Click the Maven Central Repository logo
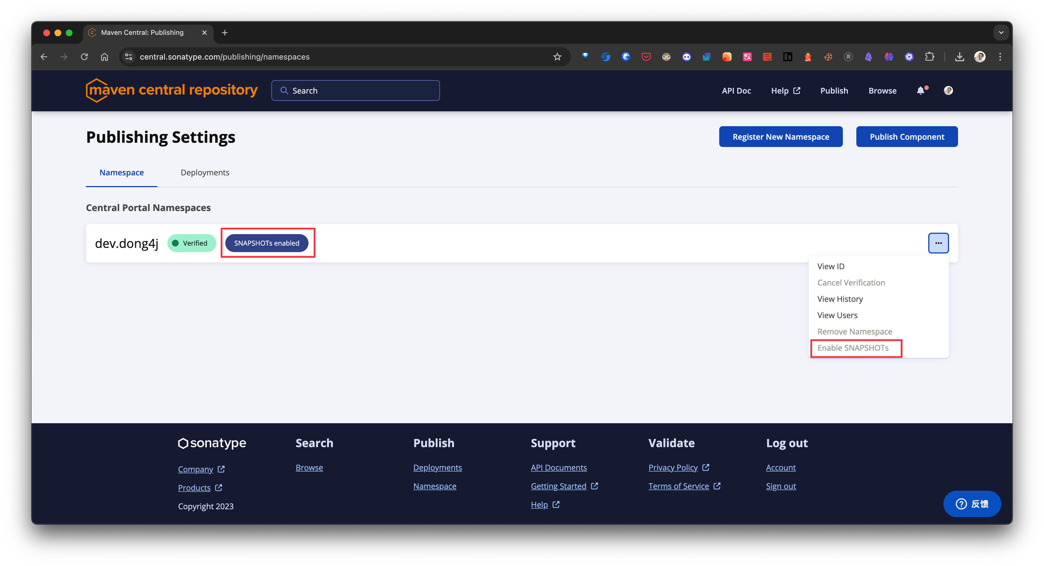Image resolution: width=1044 pixels, height=566 pixels. click(x=172, y=90)
